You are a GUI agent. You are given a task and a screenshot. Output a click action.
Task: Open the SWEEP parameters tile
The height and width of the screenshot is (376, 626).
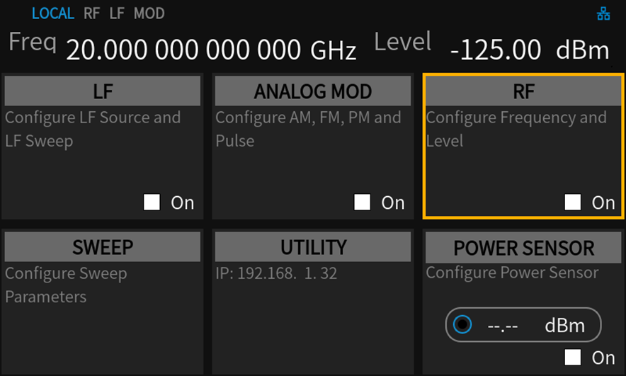103,247
